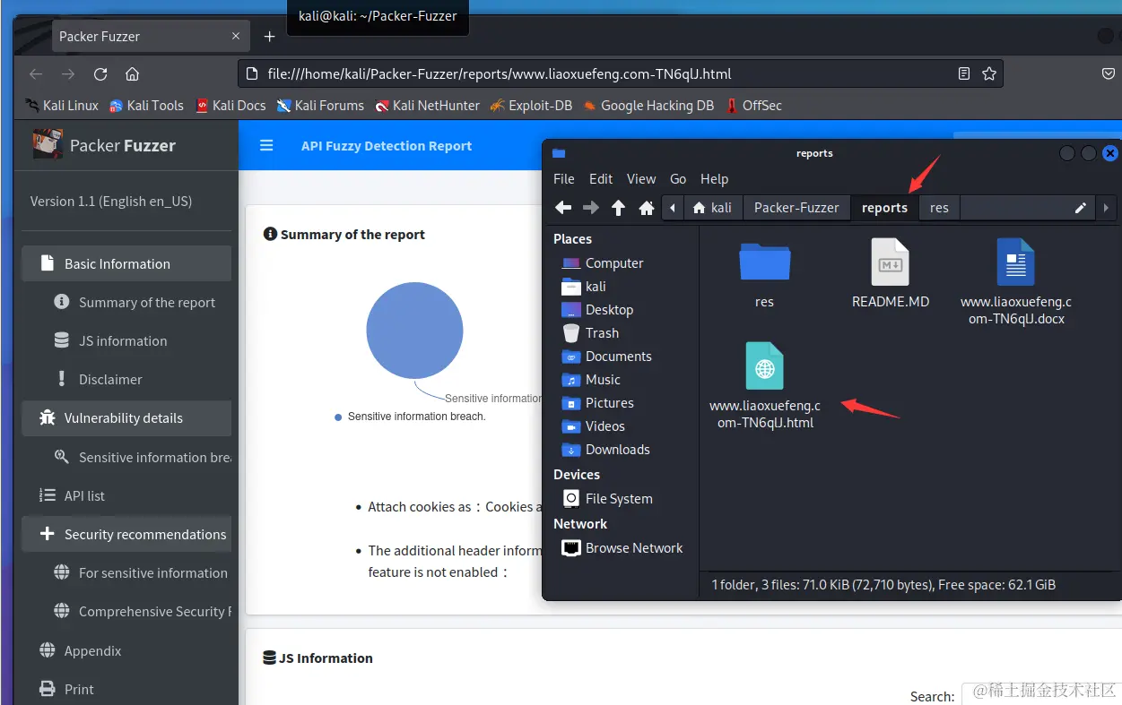The height and width of the screenshot is (705, 1122).
Task: Open the File menu in file manager
Action: click(564, 179)
